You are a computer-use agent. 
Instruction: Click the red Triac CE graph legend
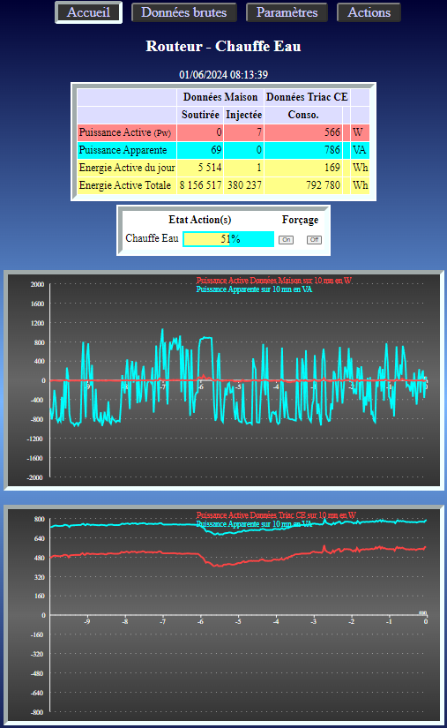pyautogui.click(x=276, y=514)
